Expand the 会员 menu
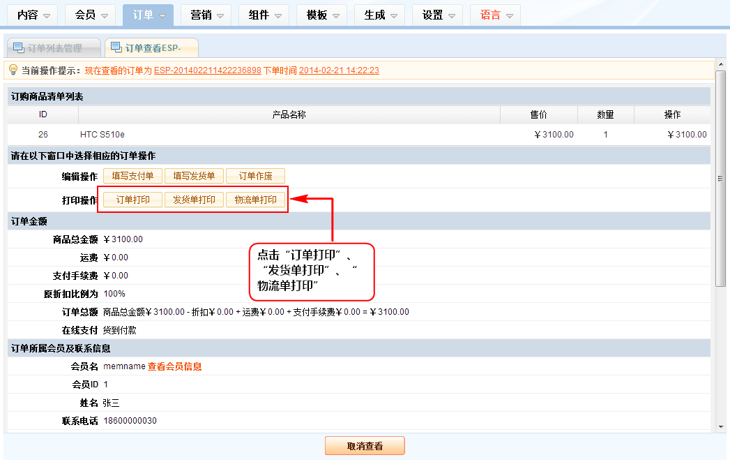This screenshot has width=730, height=462. tap(91, 15)
